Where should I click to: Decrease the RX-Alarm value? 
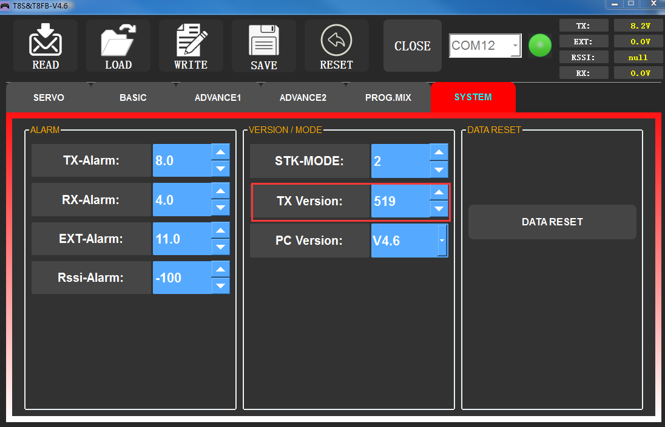220,208
